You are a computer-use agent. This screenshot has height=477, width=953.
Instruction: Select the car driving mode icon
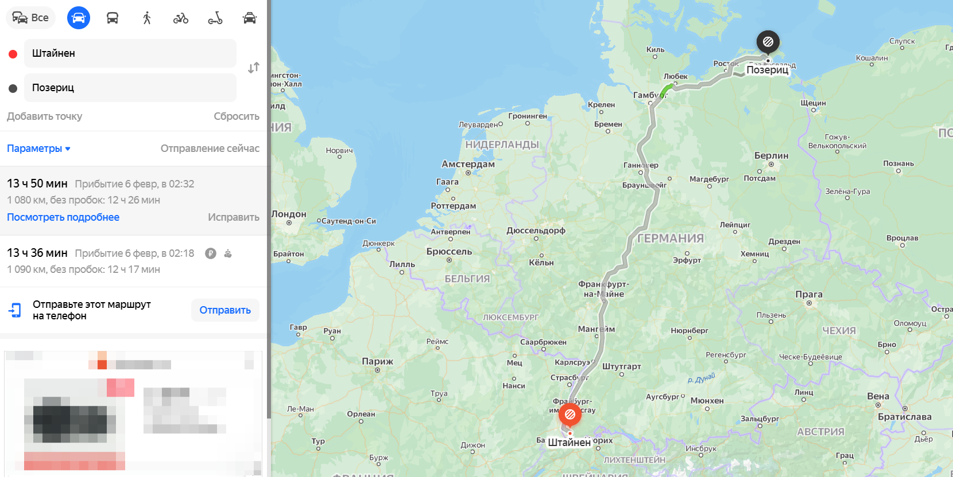[79, 18]
